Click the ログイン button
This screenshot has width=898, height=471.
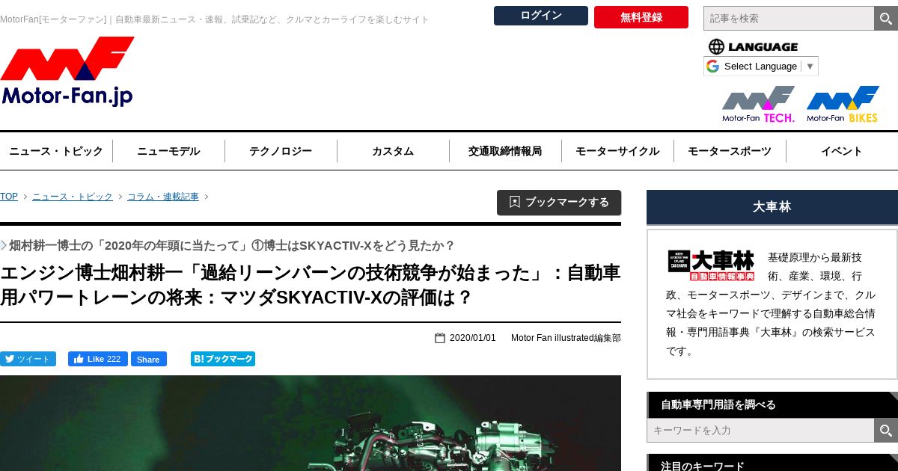pyautogui.click(x=541, y=16)
